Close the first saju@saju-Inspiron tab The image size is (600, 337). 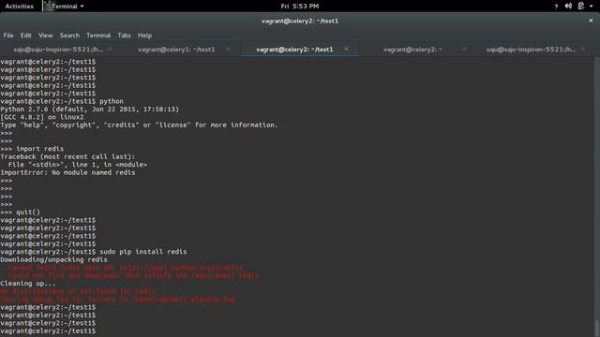point(110,50)
